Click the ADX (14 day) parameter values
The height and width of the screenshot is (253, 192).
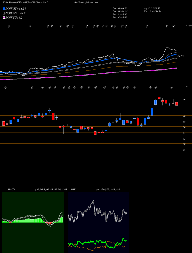click(x=108, y=189)
